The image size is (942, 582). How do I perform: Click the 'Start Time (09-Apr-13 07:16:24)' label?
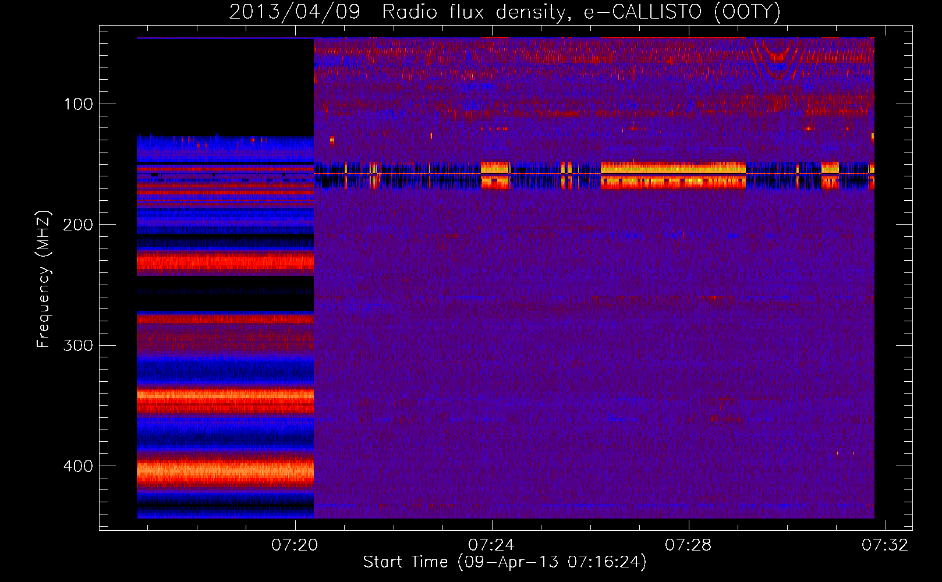[505, 562]
